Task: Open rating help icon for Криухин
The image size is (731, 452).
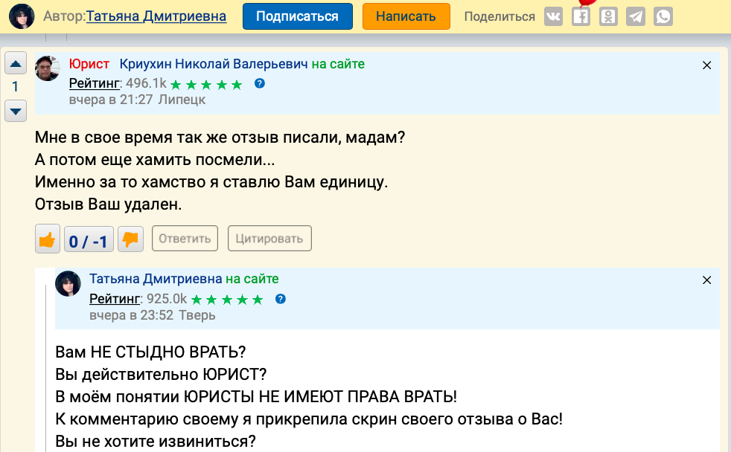Action: [260, 83]
